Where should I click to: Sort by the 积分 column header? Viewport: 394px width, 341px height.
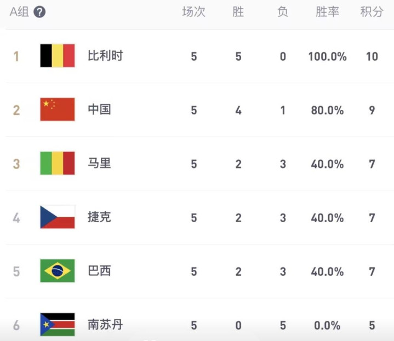(372, 12)
